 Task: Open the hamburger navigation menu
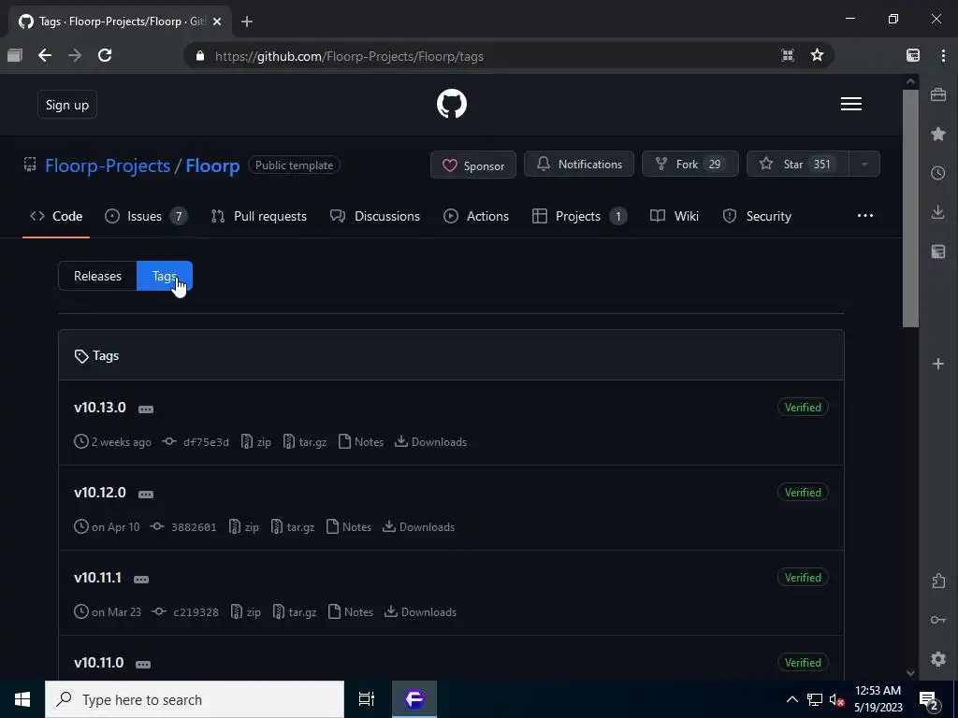point(851,104)
